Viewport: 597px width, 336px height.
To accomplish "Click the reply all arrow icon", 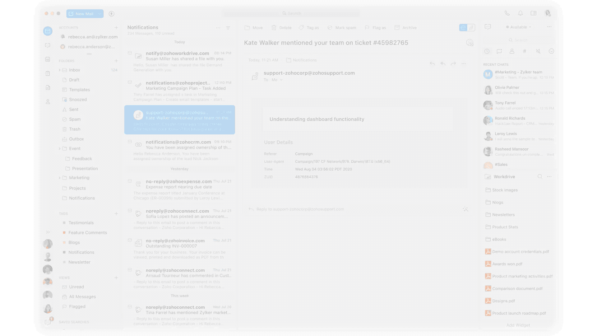I will tap(443, 63).
